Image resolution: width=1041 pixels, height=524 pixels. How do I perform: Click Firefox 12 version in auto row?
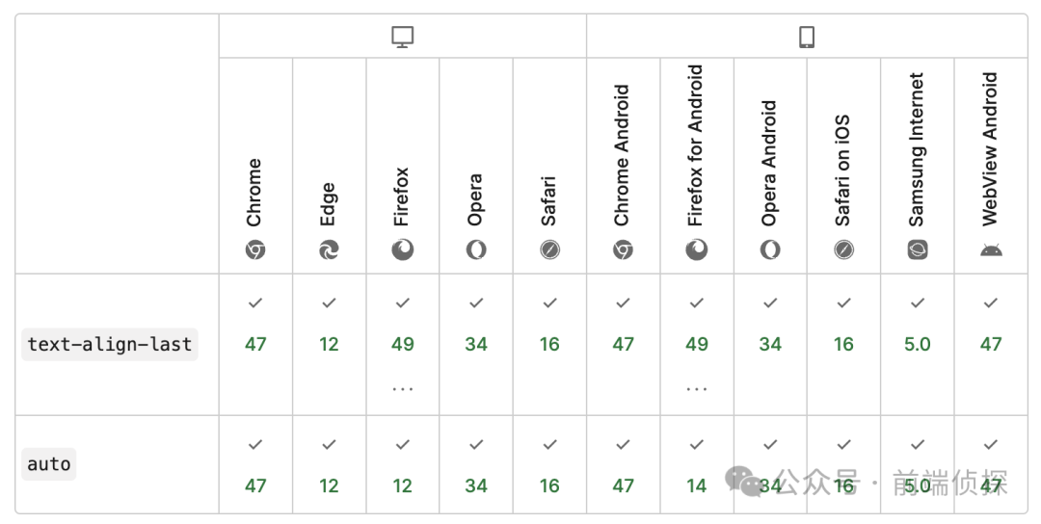pos(402,485)
